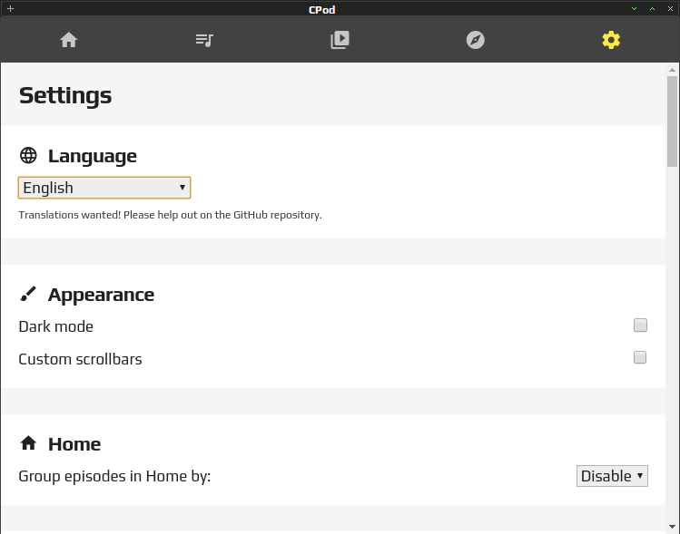Click the Translations wanted GitHub repository text
The image size is (680, 534).
[170, 215]
